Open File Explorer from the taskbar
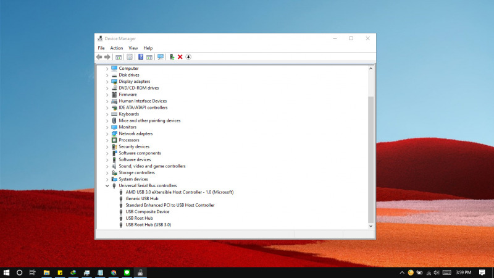 coord(47,272)
